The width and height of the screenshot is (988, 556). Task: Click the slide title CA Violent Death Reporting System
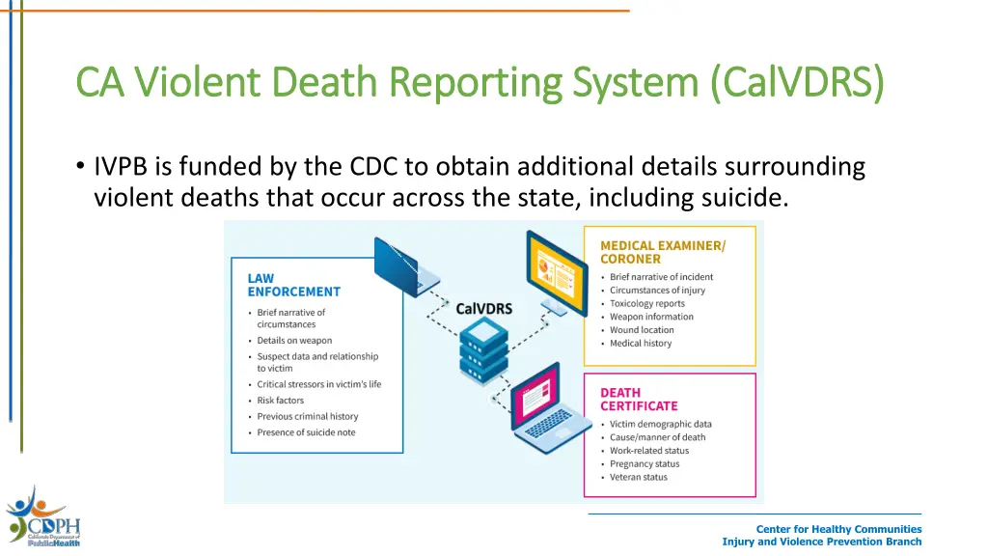[x=480, y=82]
